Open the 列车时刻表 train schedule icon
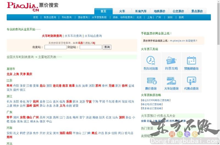 (x=151, y=63)
